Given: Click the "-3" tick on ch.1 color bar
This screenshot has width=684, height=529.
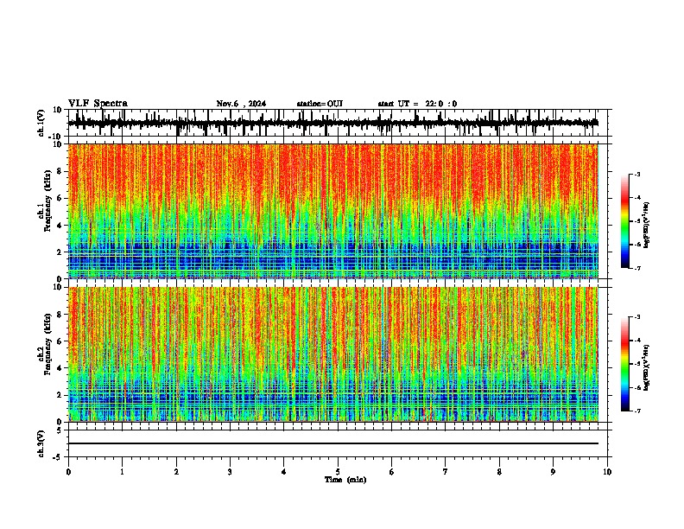Looking at the screenshot, I should point(636,174).
